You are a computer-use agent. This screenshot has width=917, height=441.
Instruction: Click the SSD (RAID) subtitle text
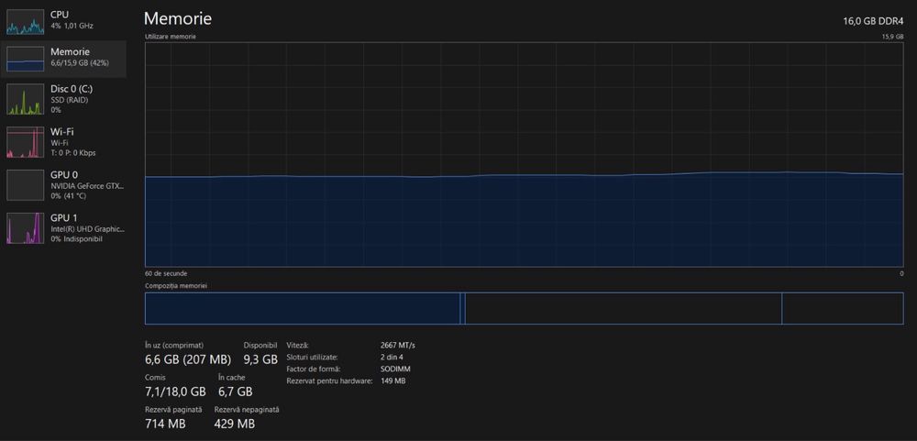pyautogui.click(x=69, y=99)
